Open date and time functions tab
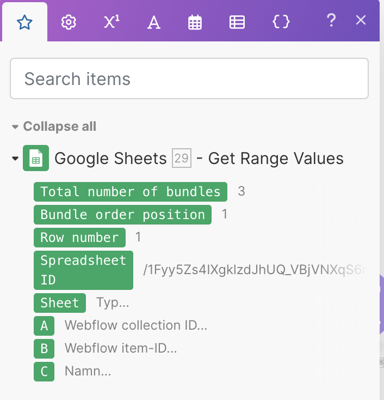The height and width of the screenshot is (400, 384). pos(195,22)
